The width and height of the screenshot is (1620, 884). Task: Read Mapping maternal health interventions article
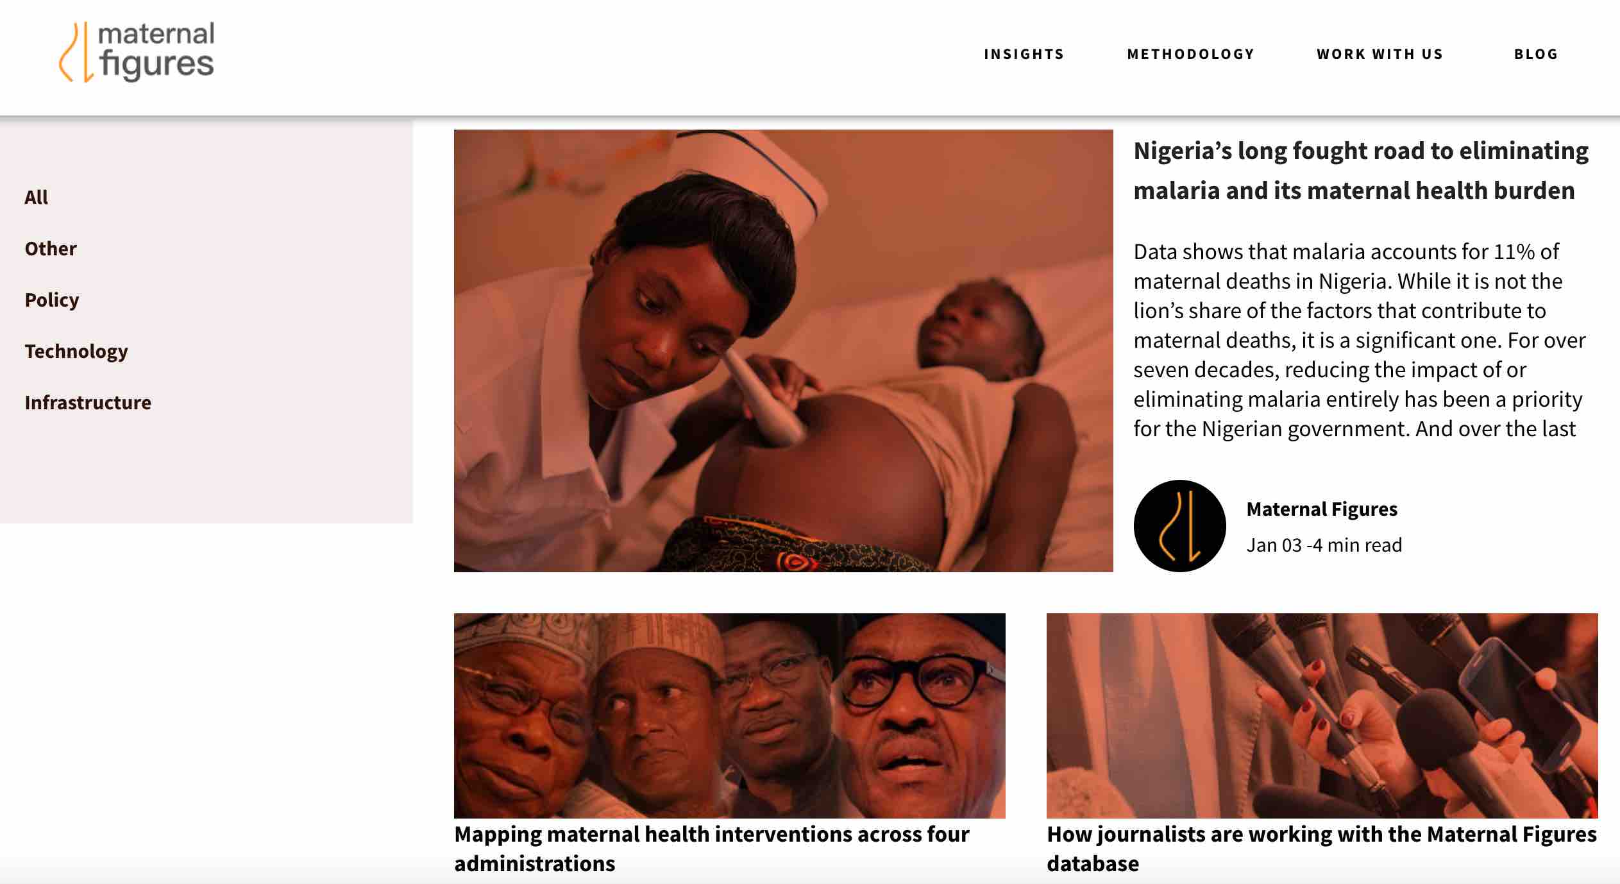pyautogui.click(x=712, y=849)
